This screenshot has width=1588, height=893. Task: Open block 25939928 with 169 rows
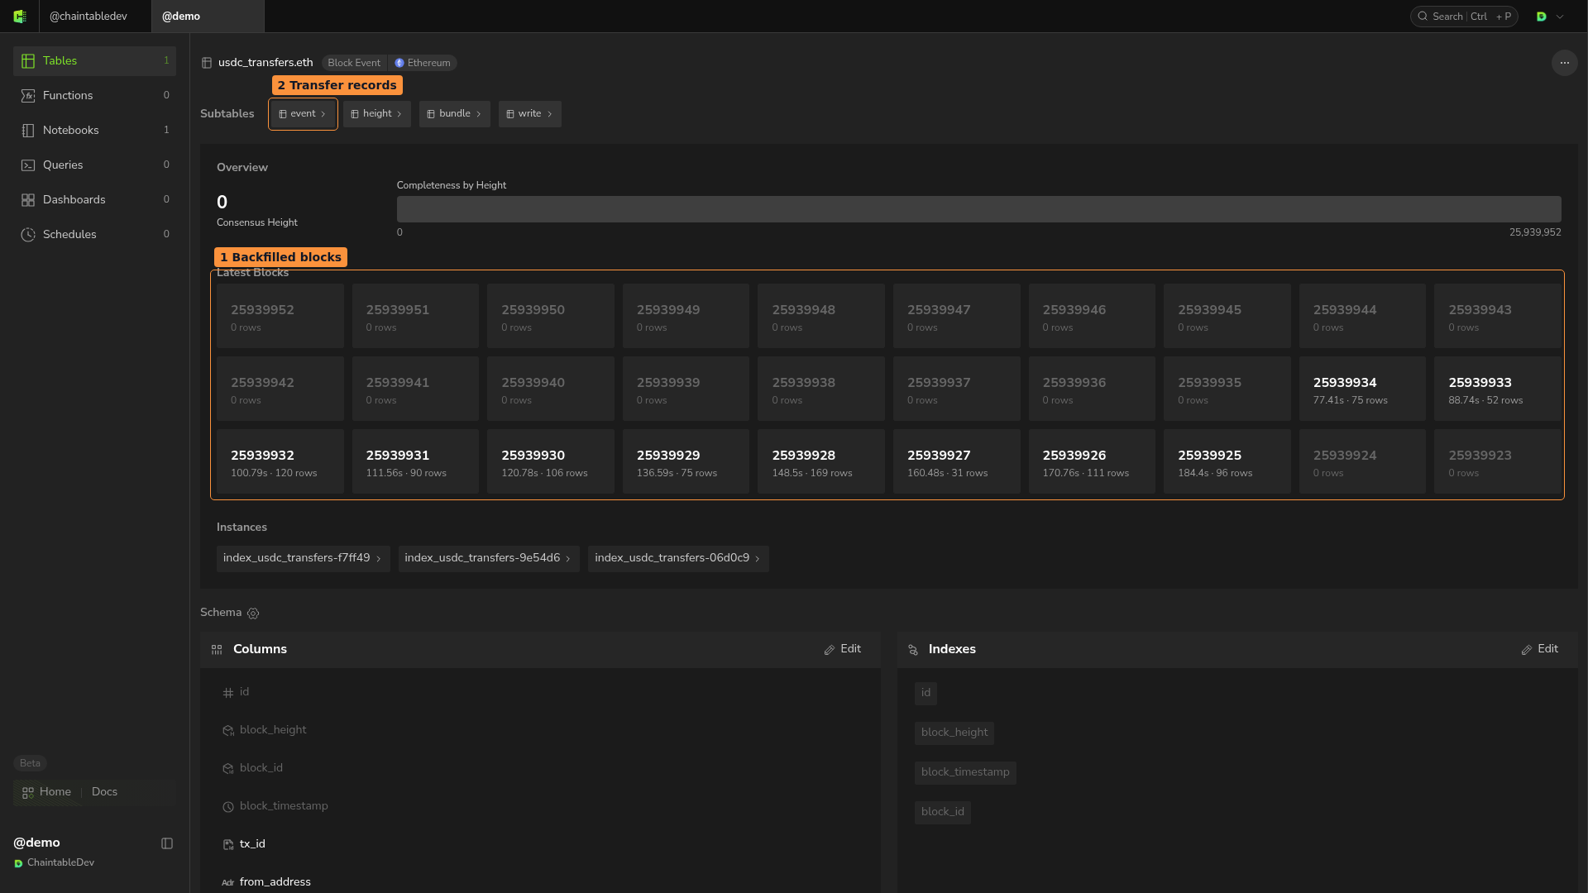(x=821, y=461)
